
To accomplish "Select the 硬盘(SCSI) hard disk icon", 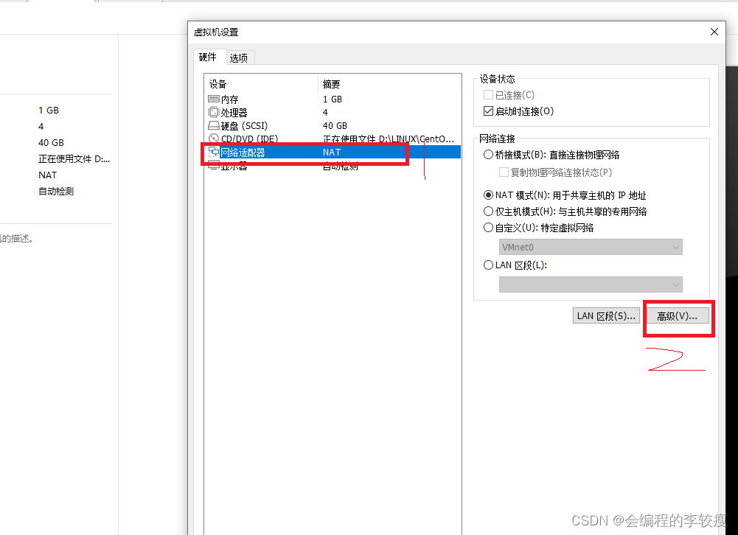I will (x=213, y=125).
